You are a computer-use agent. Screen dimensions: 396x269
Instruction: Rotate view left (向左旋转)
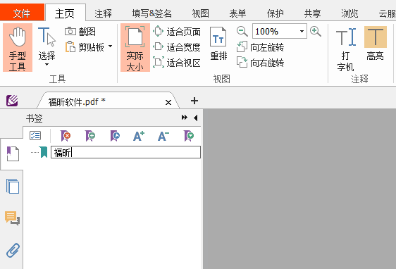261,47
